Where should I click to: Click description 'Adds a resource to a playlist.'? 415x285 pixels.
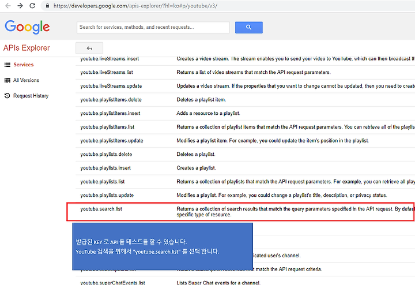[208, 113]
